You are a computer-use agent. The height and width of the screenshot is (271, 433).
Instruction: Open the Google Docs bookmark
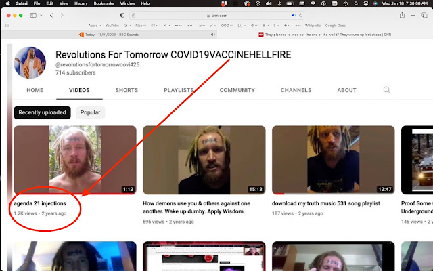(336, 26)
